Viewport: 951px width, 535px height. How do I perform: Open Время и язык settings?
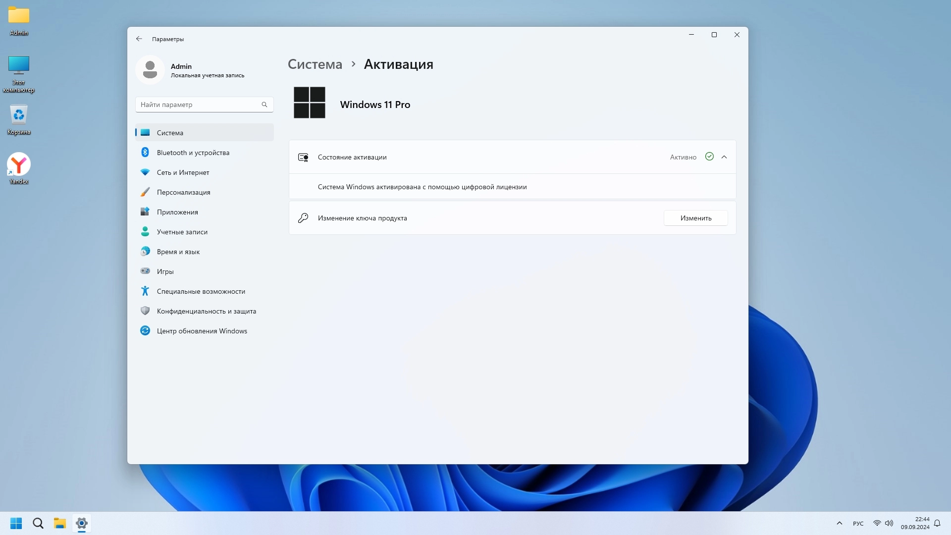click(178, 252)
